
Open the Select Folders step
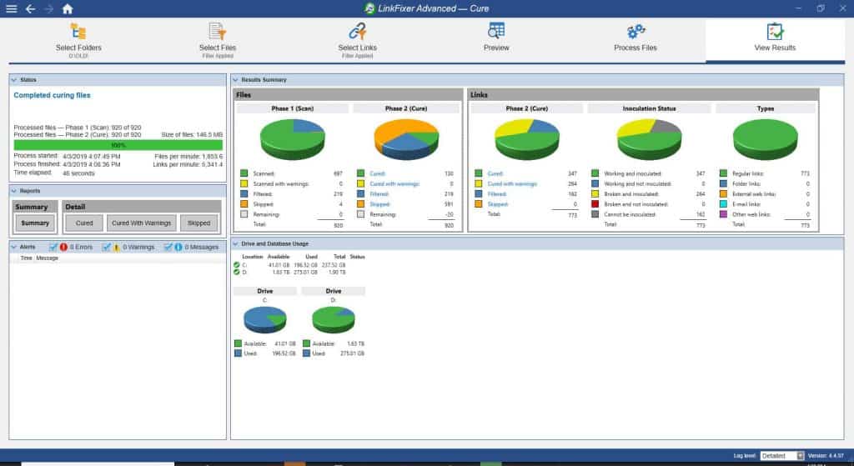[x=78, y=40]
